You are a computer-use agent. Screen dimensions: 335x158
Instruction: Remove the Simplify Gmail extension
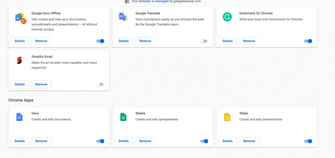41,84
